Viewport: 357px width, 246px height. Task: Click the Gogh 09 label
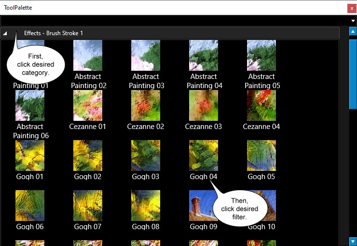(x=203, y=227)
